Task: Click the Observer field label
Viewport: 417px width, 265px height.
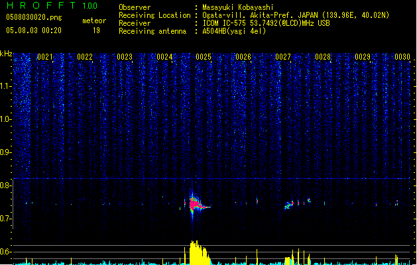Action: [135, 7]
